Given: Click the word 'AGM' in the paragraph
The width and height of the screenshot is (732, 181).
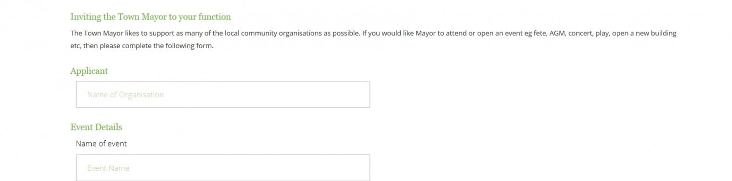Looking at the screenshot, I should coord(557,34).
